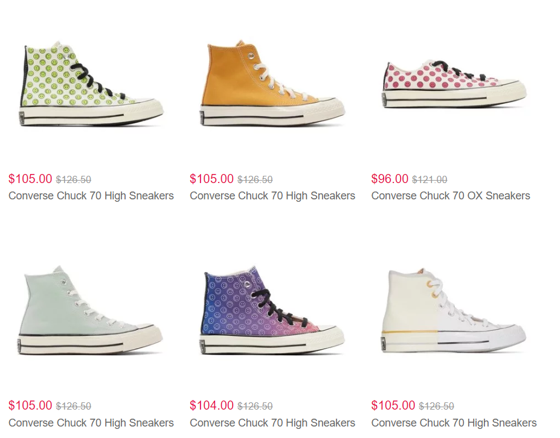View the mint green high-top sneaker photo
Image resolution: width=560 pixels, height=438 pixels.
coord(91,310)
